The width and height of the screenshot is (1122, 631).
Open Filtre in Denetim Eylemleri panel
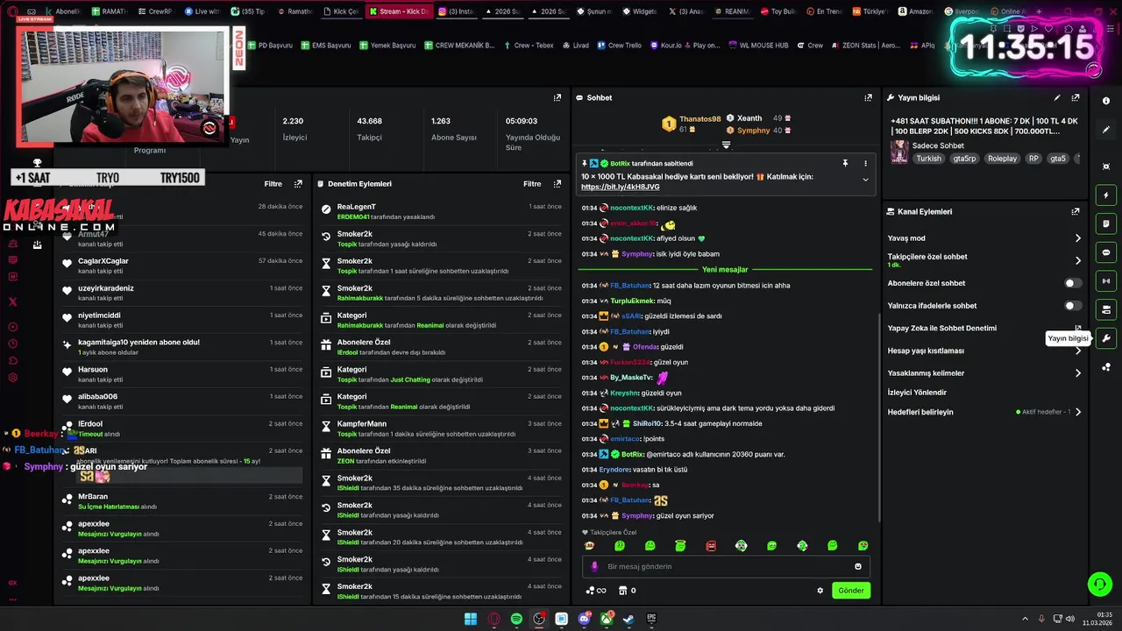(x=532, y=184)
